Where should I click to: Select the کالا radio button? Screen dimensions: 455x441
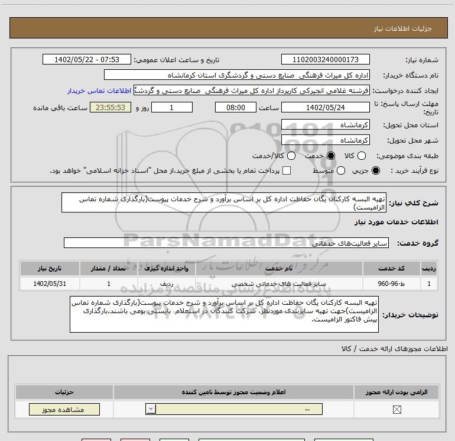click(361, 156)
